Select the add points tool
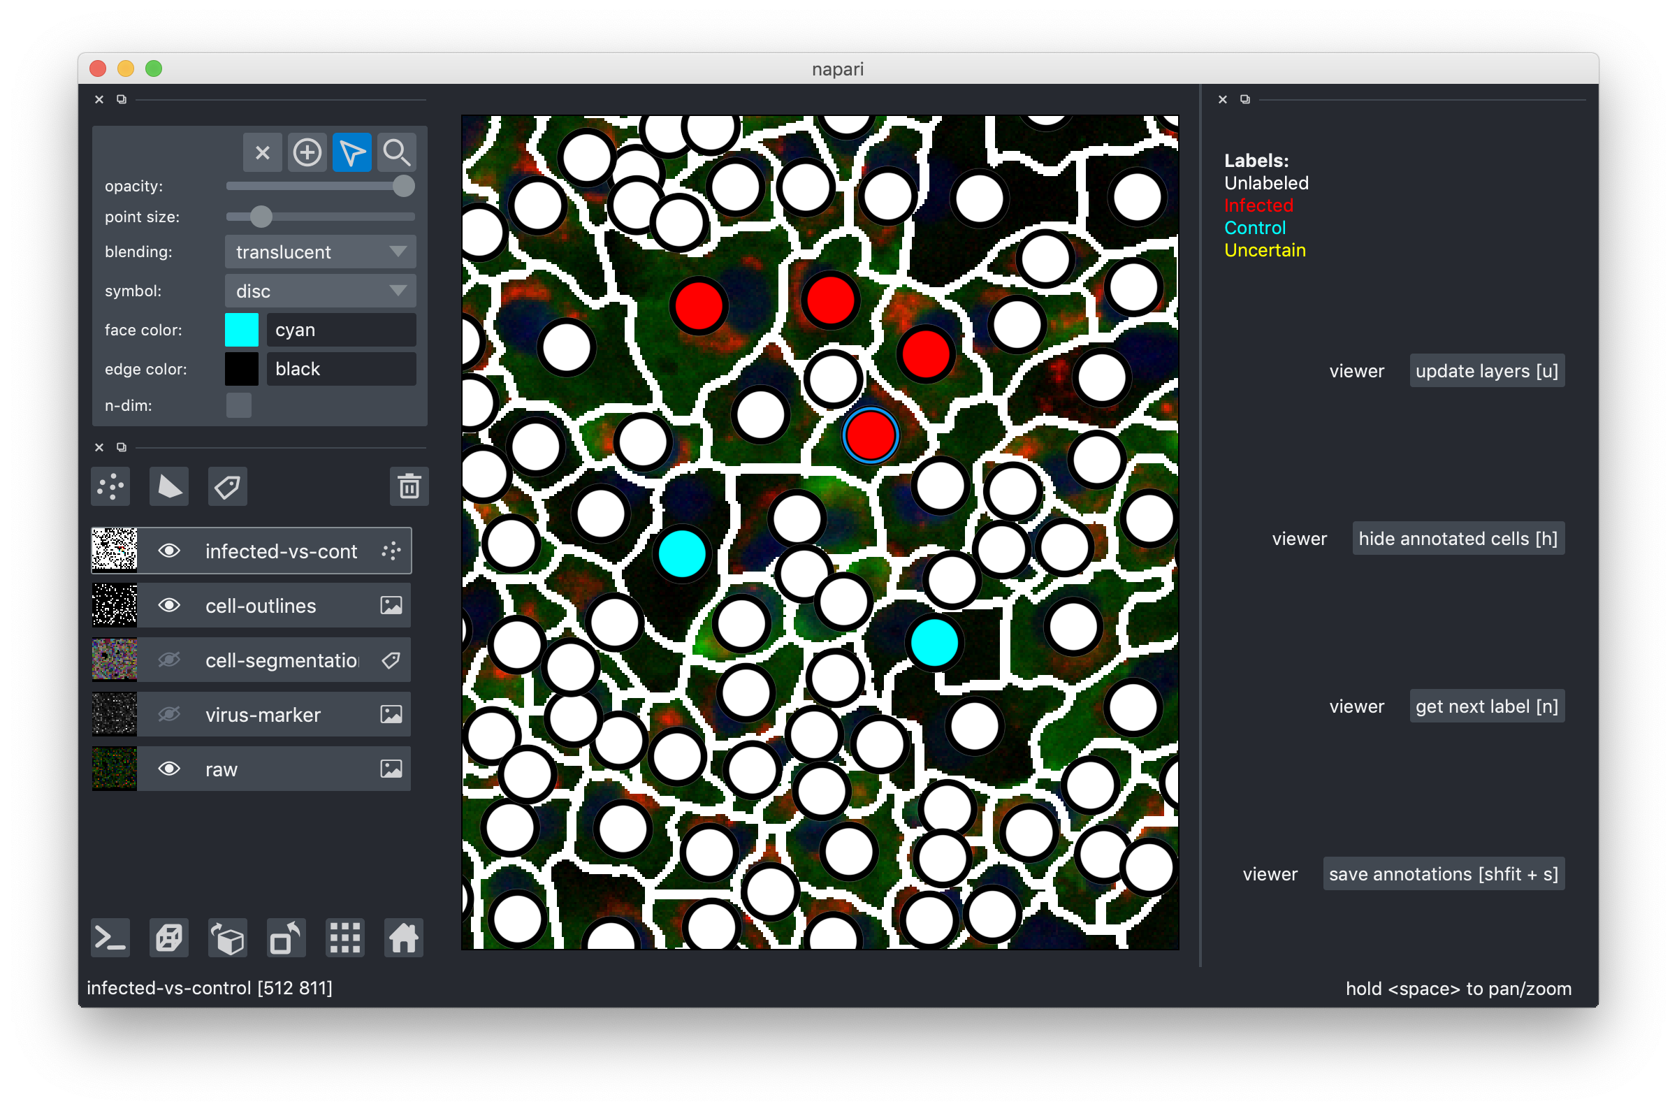Viewport: 1677px width, 1111px height. tap(307, 152)
